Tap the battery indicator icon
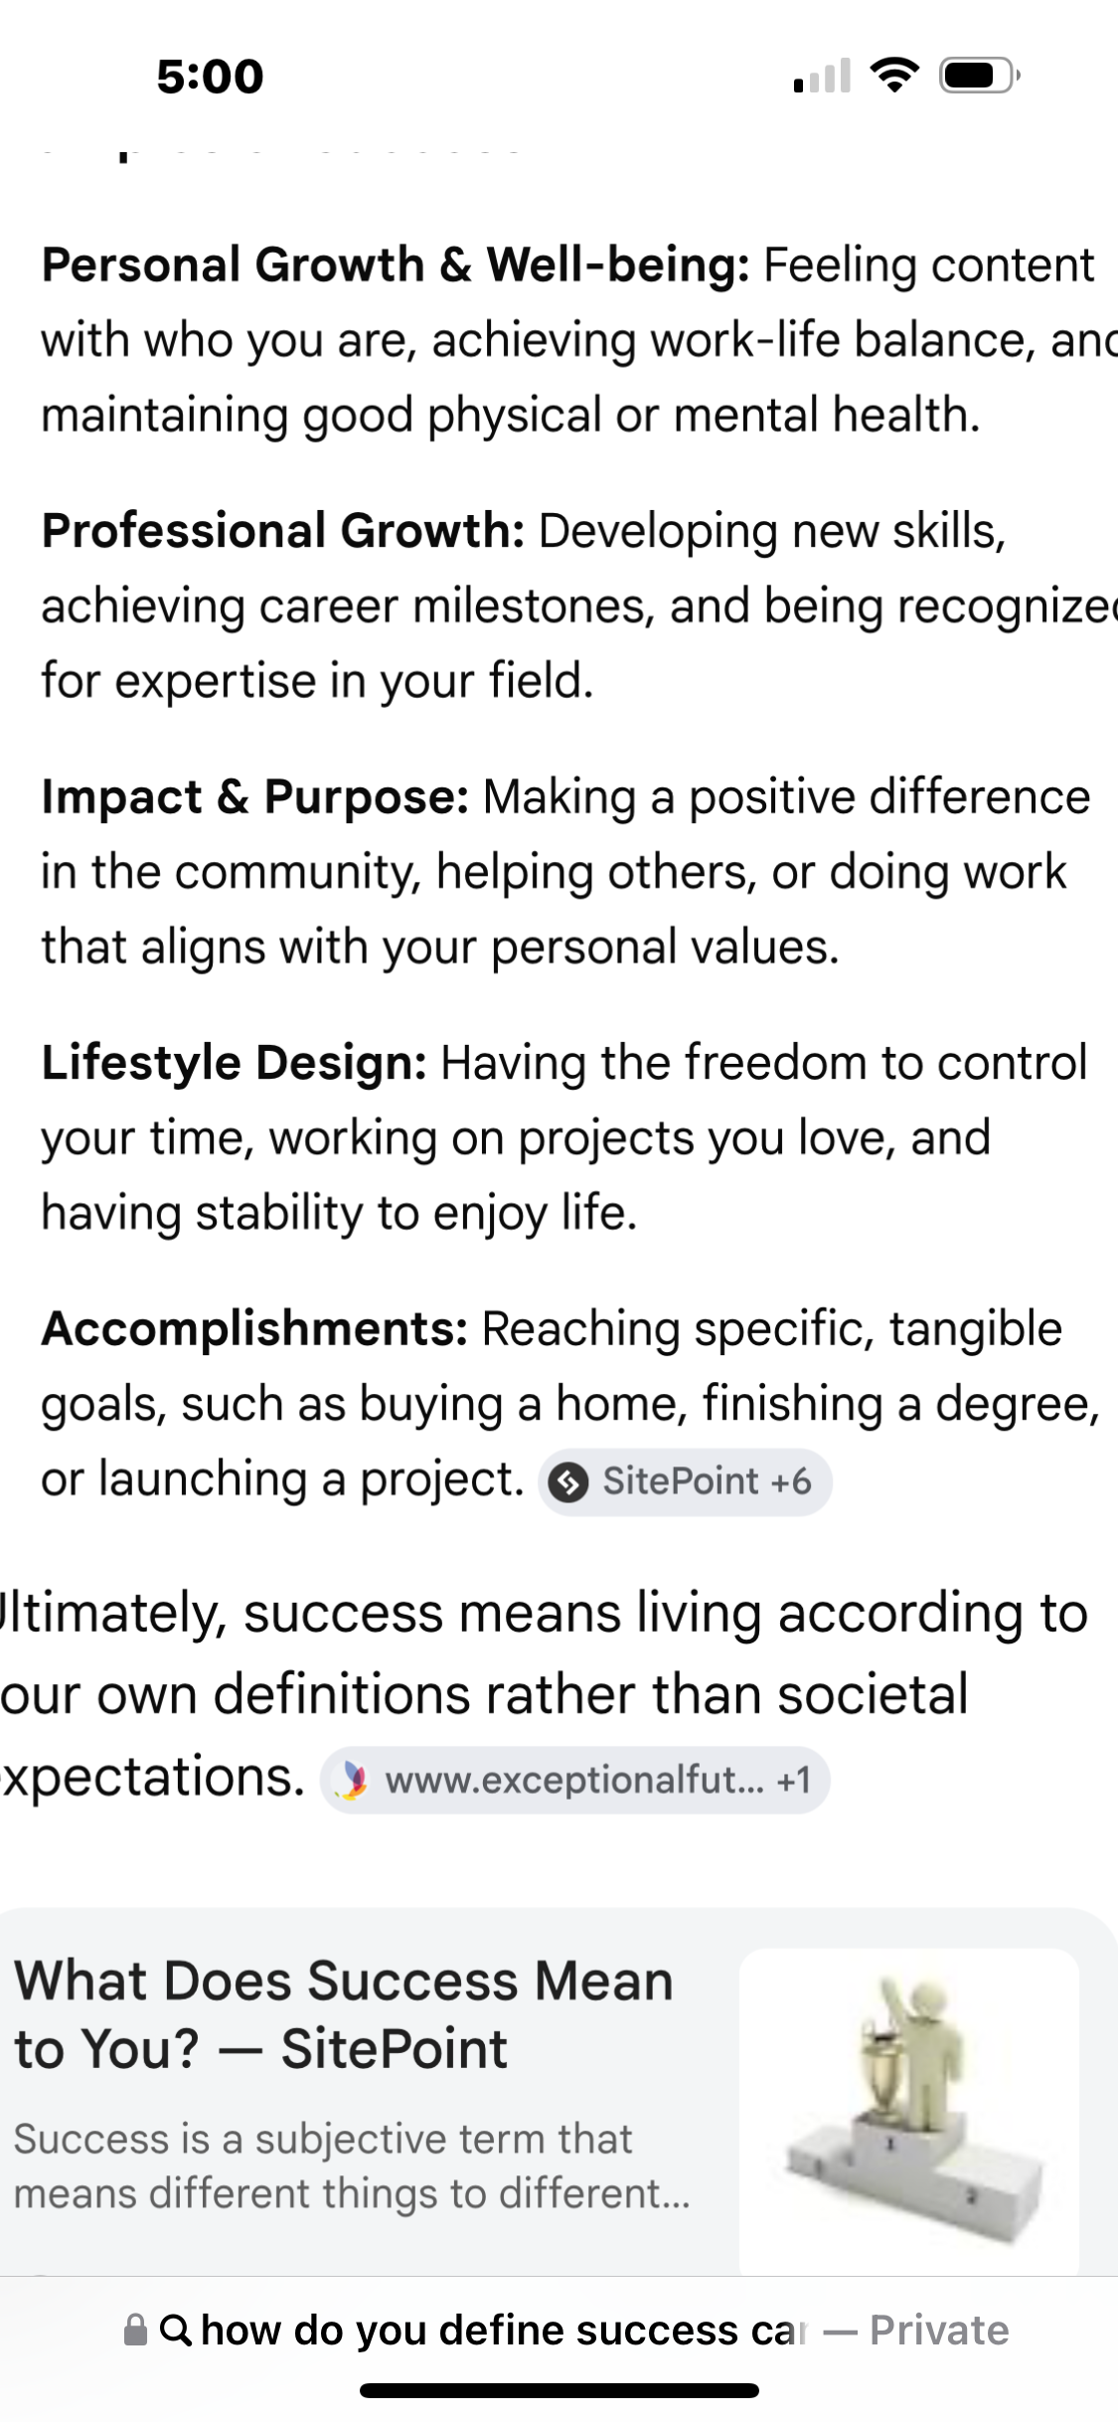The height and width of the screenshot is (2422, 1118). coord(979,76)
